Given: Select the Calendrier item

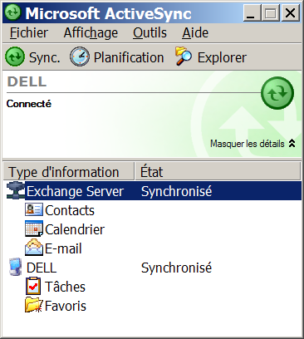Looking at the screenshot, I should (x=75, y=229).
